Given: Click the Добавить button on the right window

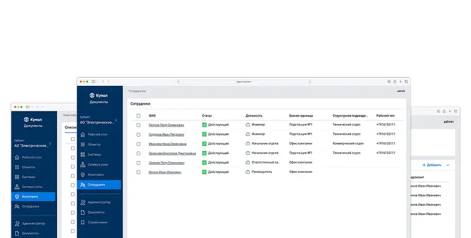Looking at the screenshot, I should [432, 165].
